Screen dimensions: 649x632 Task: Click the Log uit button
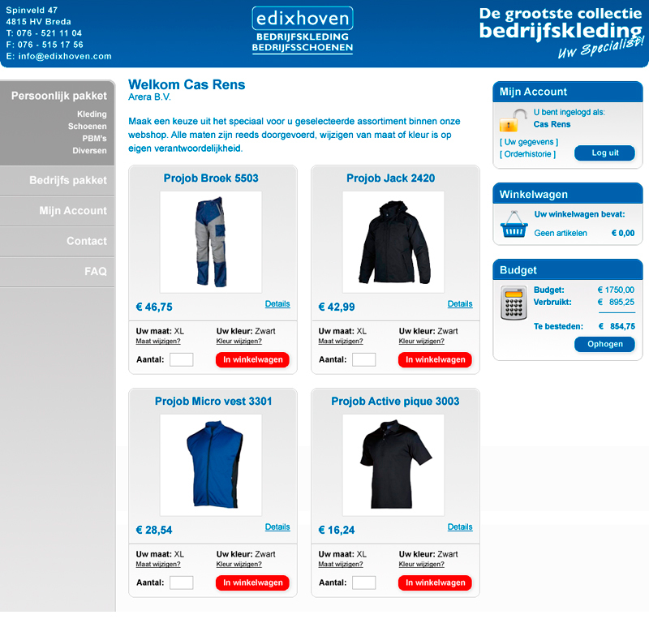[604, 153]
